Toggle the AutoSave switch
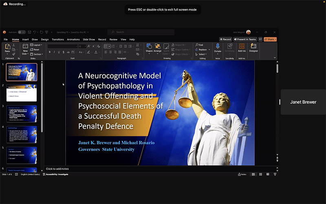Screen dimensions: 326x204 point(21,32)
